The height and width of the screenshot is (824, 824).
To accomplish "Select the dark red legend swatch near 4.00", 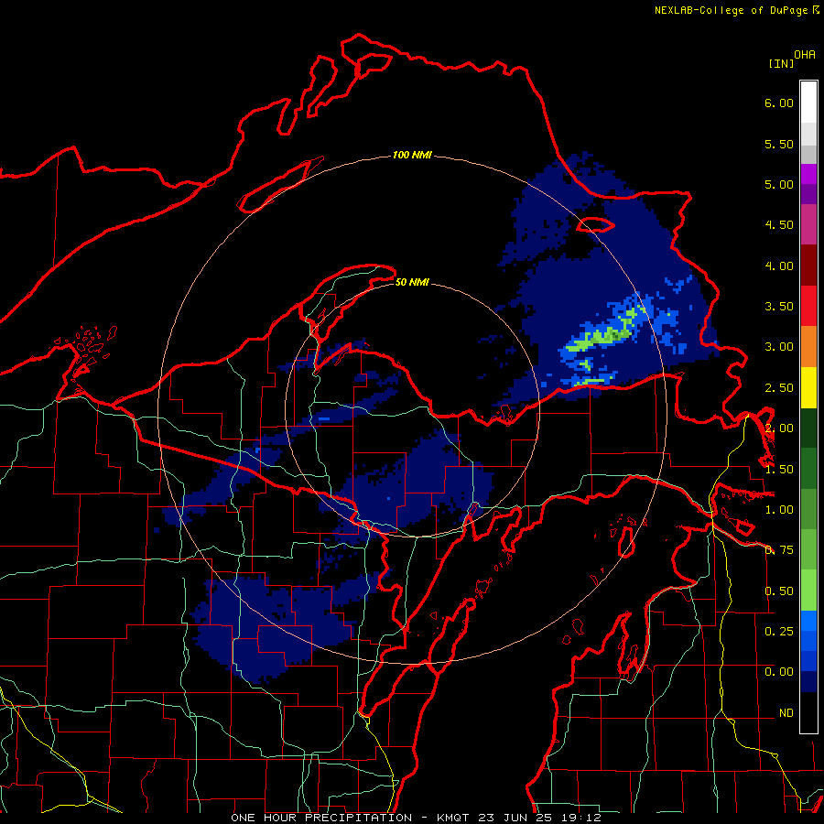I will [808, 266].
